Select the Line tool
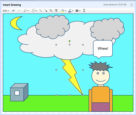 (41, 11)
